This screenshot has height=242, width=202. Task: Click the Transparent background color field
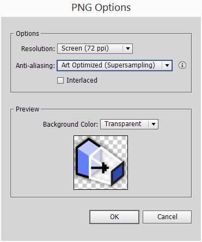pos(129,124)
